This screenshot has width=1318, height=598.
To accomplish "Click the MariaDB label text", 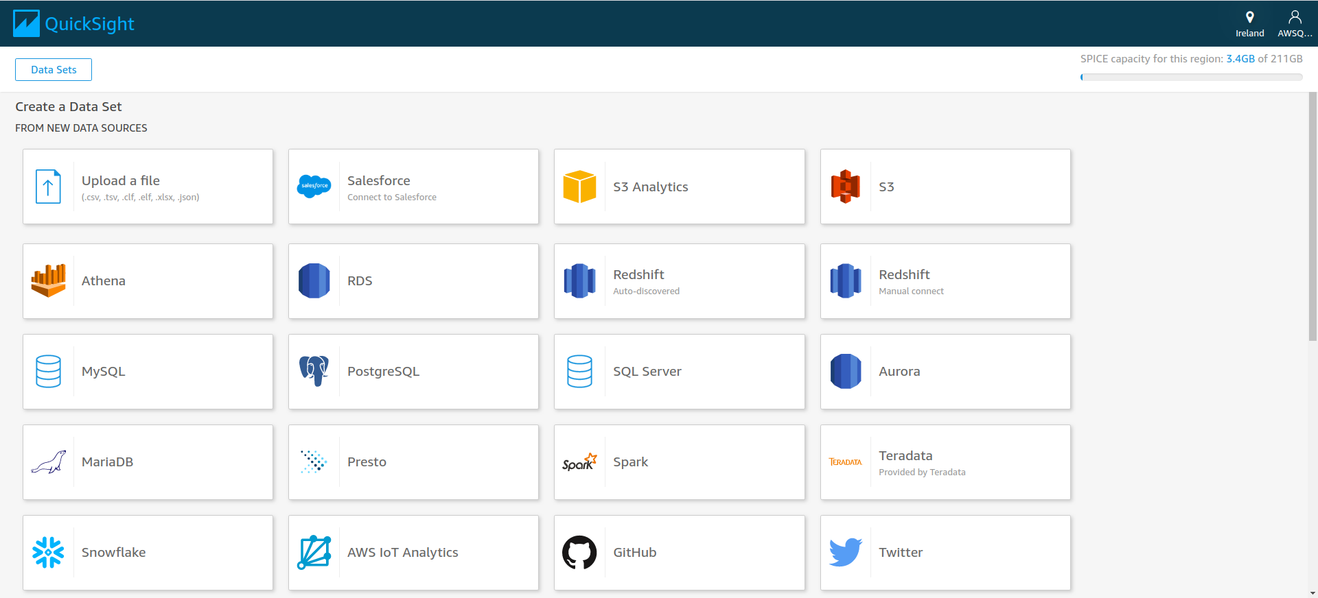I will pyautogui.click(x=108, y=462).
